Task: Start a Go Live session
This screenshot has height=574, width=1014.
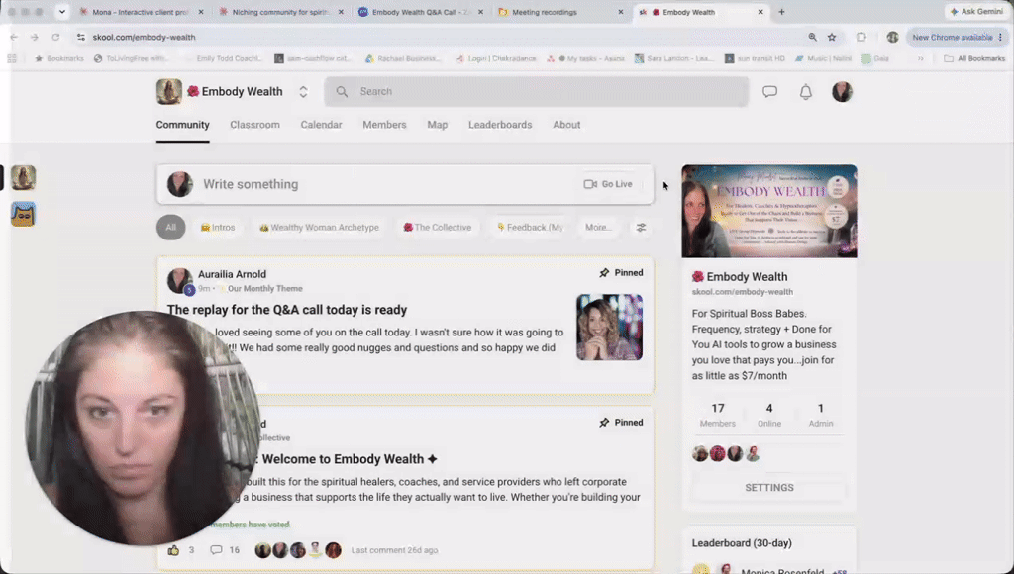Action: coord(608,184)
